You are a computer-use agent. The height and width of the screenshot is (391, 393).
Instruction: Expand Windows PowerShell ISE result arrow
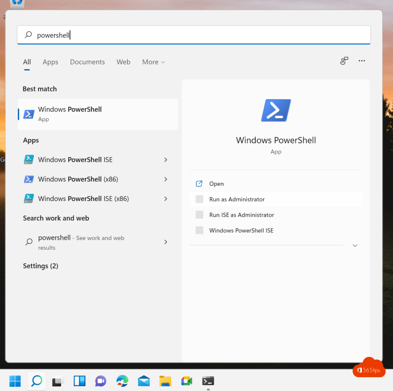(166, 160)
